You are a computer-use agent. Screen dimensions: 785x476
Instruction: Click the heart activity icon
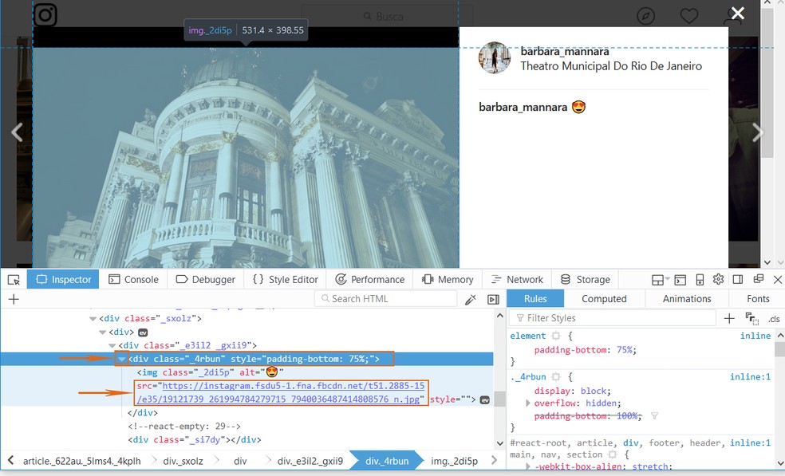point(688,17)
